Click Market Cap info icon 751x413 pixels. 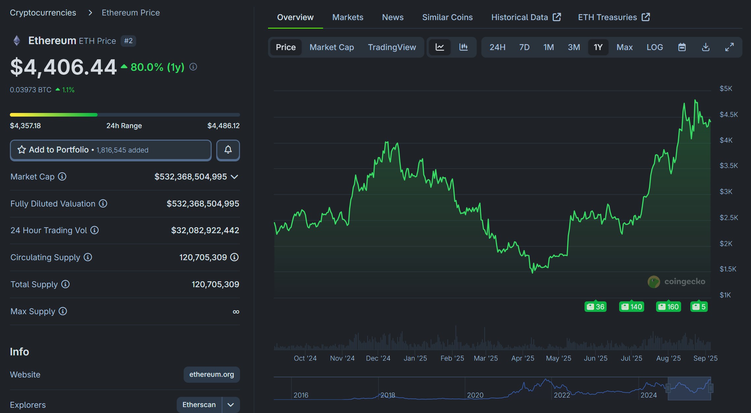(x=62, y=177)
